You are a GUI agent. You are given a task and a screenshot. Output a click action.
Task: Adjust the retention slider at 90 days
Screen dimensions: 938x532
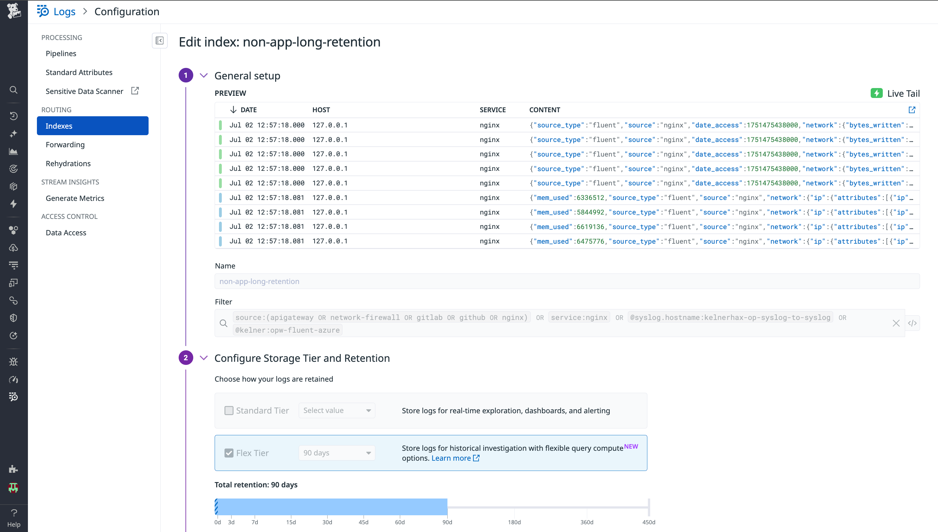pyautogui.click(x=447, y=507)
